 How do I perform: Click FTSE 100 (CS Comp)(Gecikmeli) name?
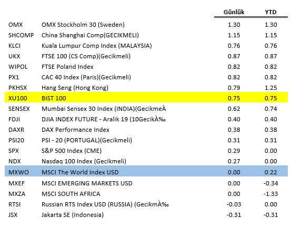coord(86,56)
